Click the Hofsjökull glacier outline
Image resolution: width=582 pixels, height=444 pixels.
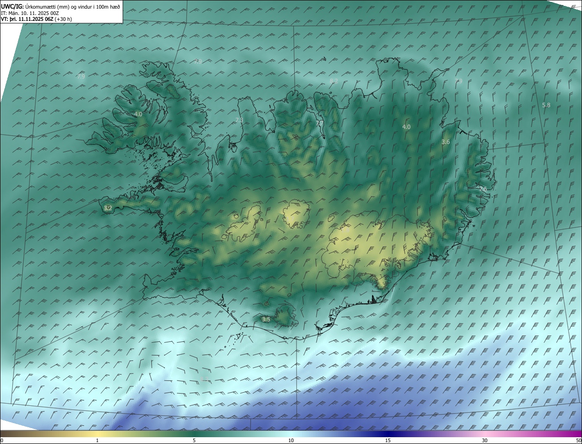(296, 215)
